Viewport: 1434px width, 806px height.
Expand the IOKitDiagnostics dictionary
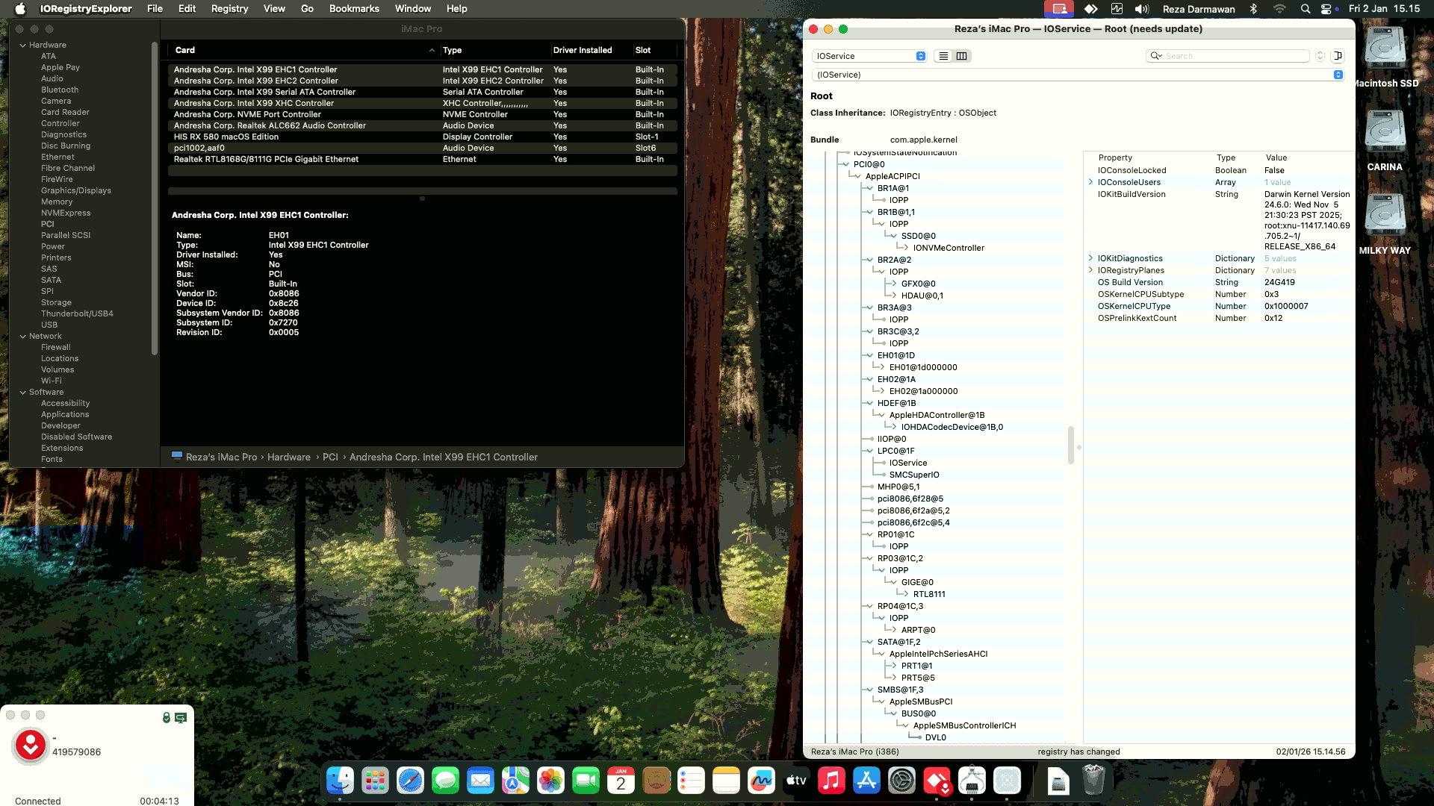[x=1090, y=258]
